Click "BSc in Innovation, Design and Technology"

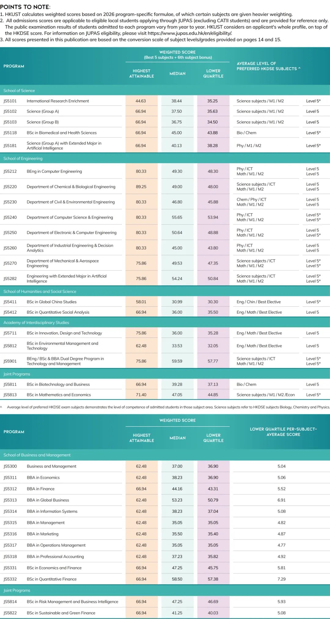(x=64, y=333)
